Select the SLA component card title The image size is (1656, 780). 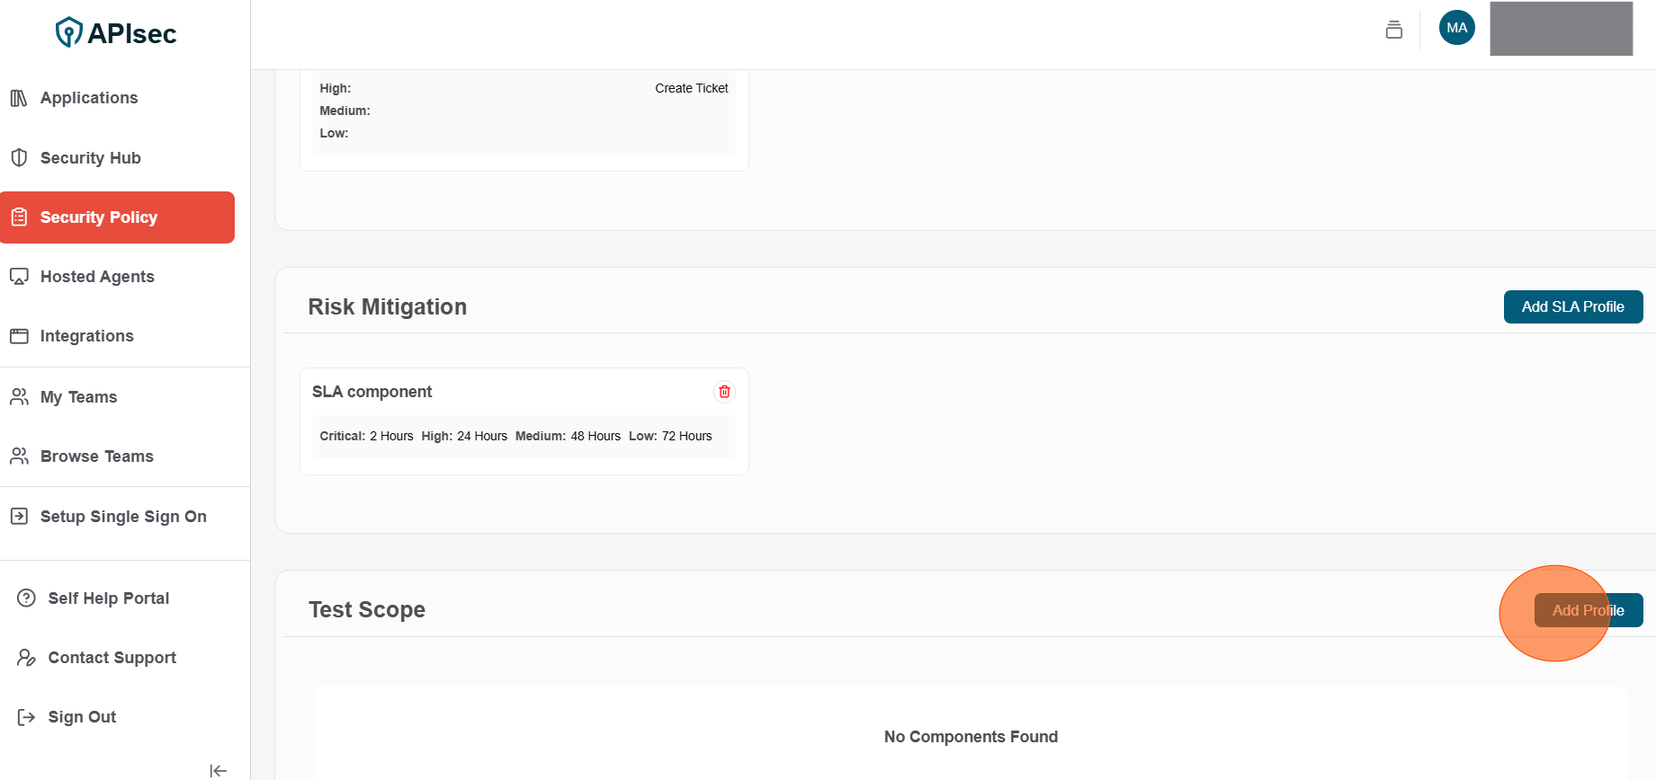(x=371, y=392)
